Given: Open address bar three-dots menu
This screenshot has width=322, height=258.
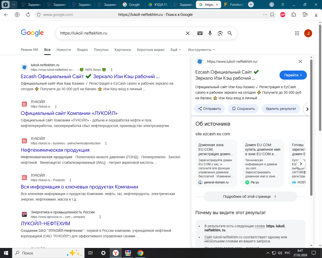Looking at the screenshot, I should point(265,15).
